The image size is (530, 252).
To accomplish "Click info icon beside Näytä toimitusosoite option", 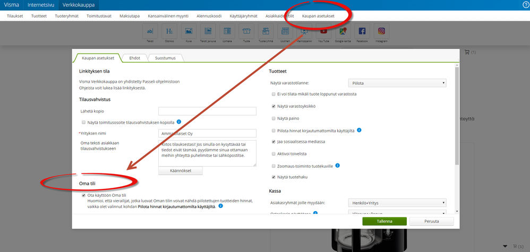I will coord(179,122).
